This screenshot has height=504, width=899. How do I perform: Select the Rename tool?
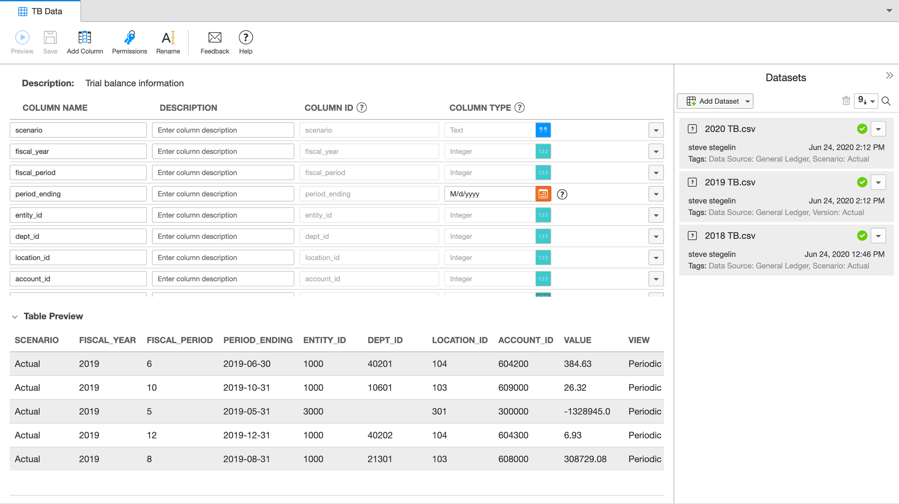click(x=168, y=37)
